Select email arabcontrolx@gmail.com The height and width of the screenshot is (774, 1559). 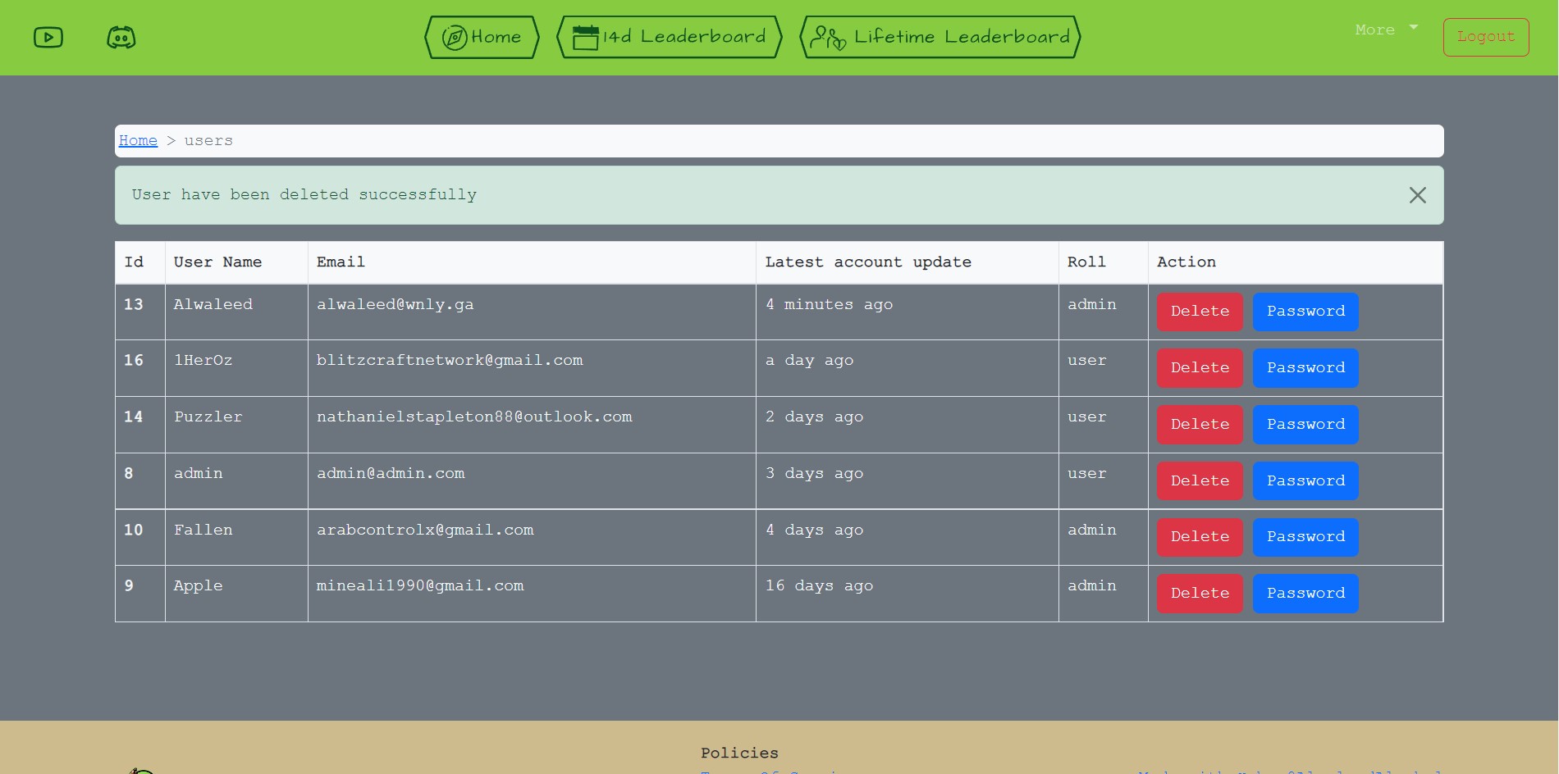[x=425, y=530]
